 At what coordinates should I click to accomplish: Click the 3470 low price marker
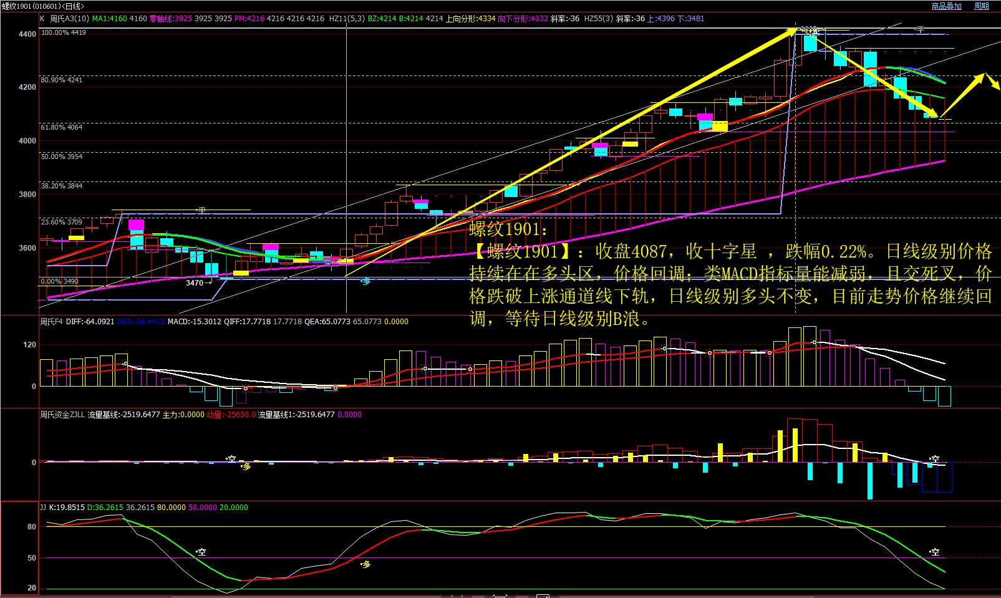(195, 282)
